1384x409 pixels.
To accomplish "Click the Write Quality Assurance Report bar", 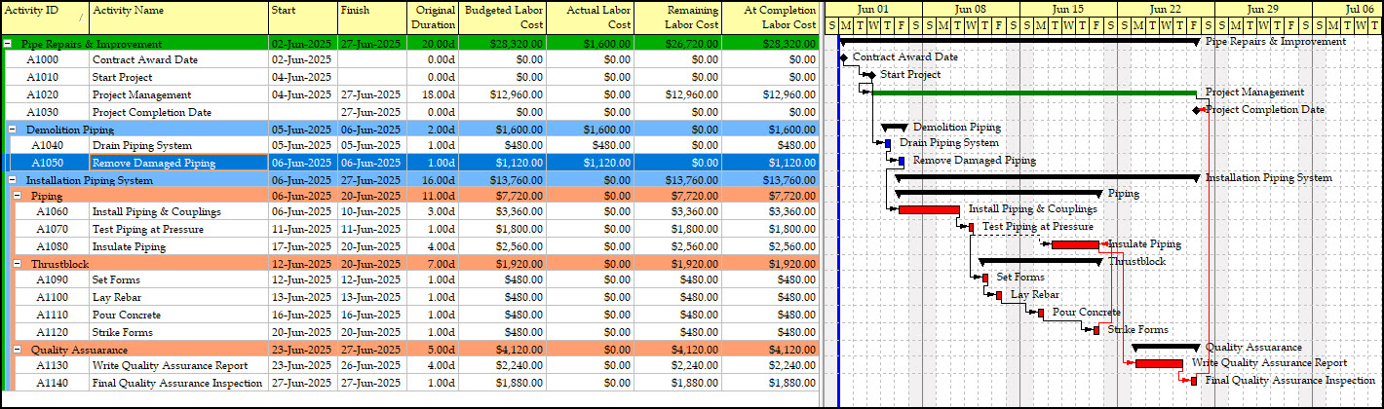I will click(x=1158, y=363).
